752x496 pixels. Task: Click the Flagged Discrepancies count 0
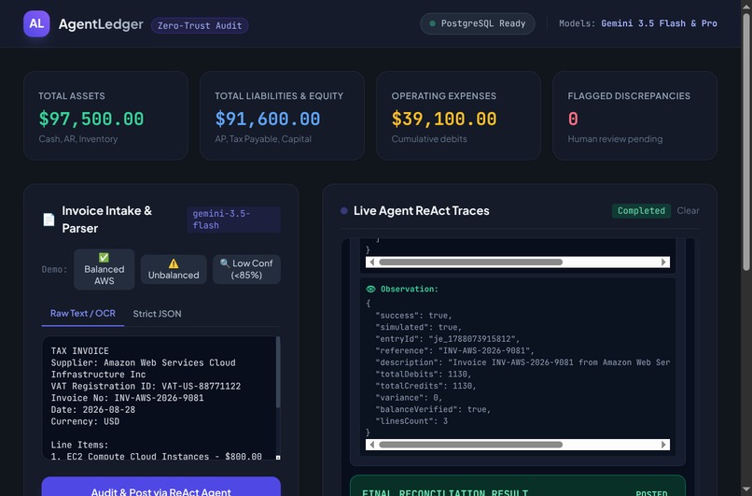click(573, 119)
